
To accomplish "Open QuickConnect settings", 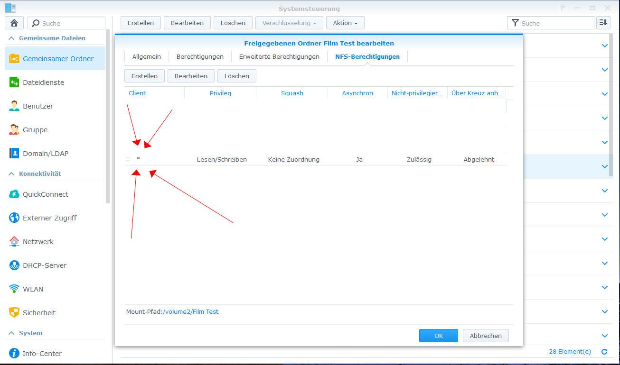I will (55, 194).
